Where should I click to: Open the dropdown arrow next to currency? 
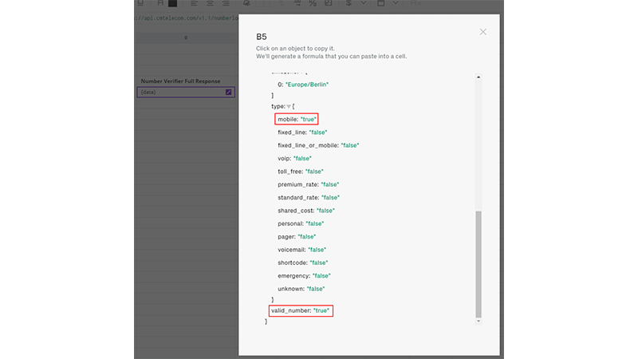pos(364,3)
